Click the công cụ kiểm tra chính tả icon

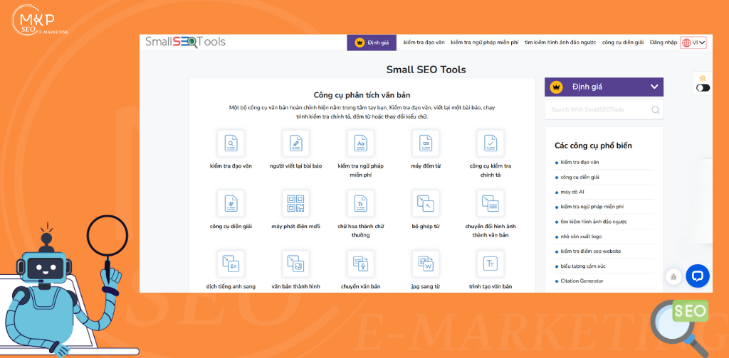[x=491, y=143]
